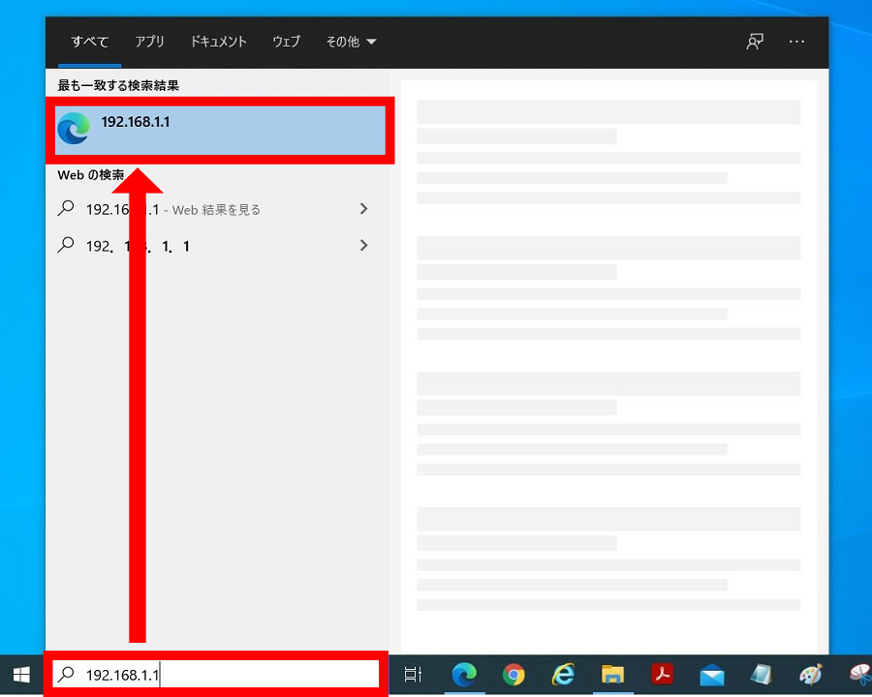Open Internet Explorer from the taskbar
The width and height of the screenshot is (872, 697).
563,675
